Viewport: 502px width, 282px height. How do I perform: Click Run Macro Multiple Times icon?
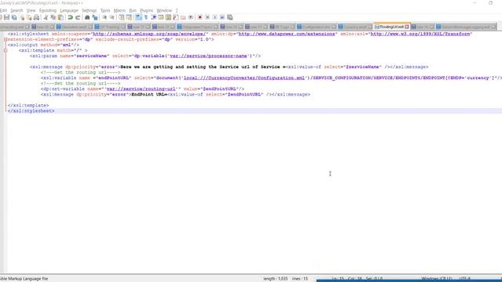222,17
